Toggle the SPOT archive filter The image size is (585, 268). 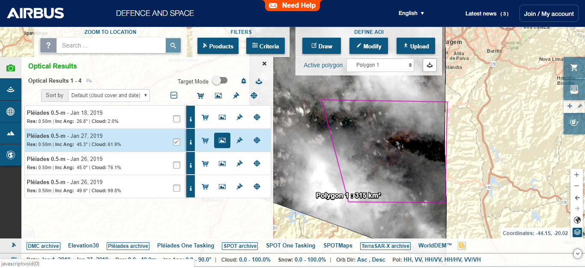click(240, 246)
